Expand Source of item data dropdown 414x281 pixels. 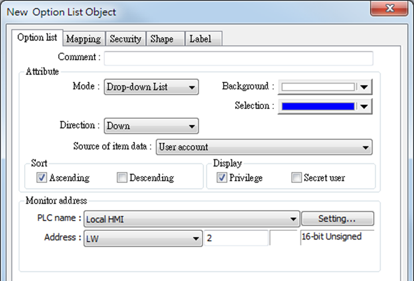coord(264,147)
